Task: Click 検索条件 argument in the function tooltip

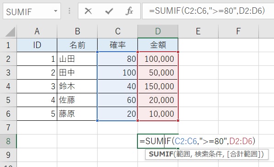Action: (x=208, y=154)
